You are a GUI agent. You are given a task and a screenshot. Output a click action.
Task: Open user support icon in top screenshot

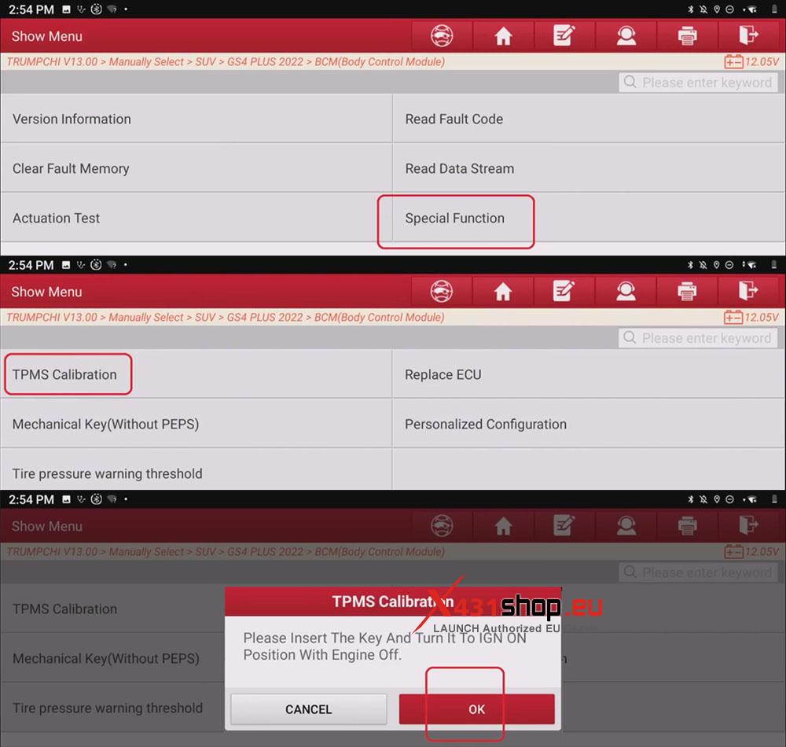coord(626,35)
